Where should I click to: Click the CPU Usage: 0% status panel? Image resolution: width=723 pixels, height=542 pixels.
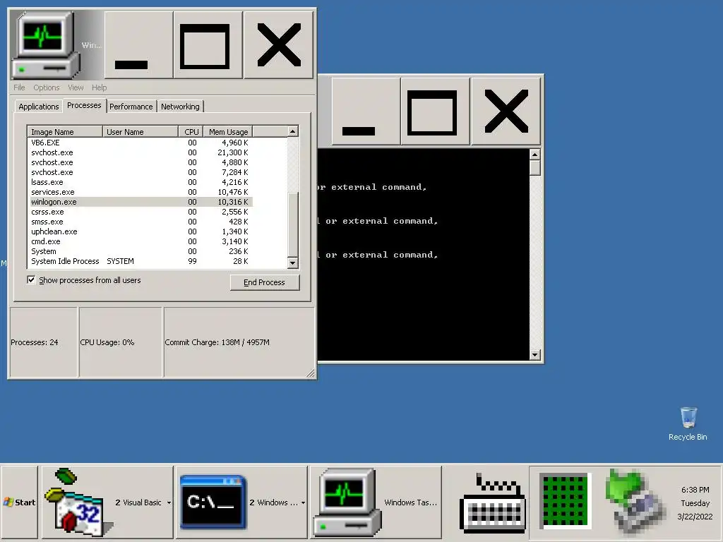(x=121, y=342)
